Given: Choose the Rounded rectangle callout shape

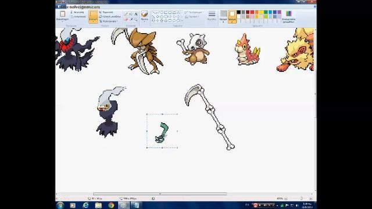Looking at the screenshot, I should 170,21.
